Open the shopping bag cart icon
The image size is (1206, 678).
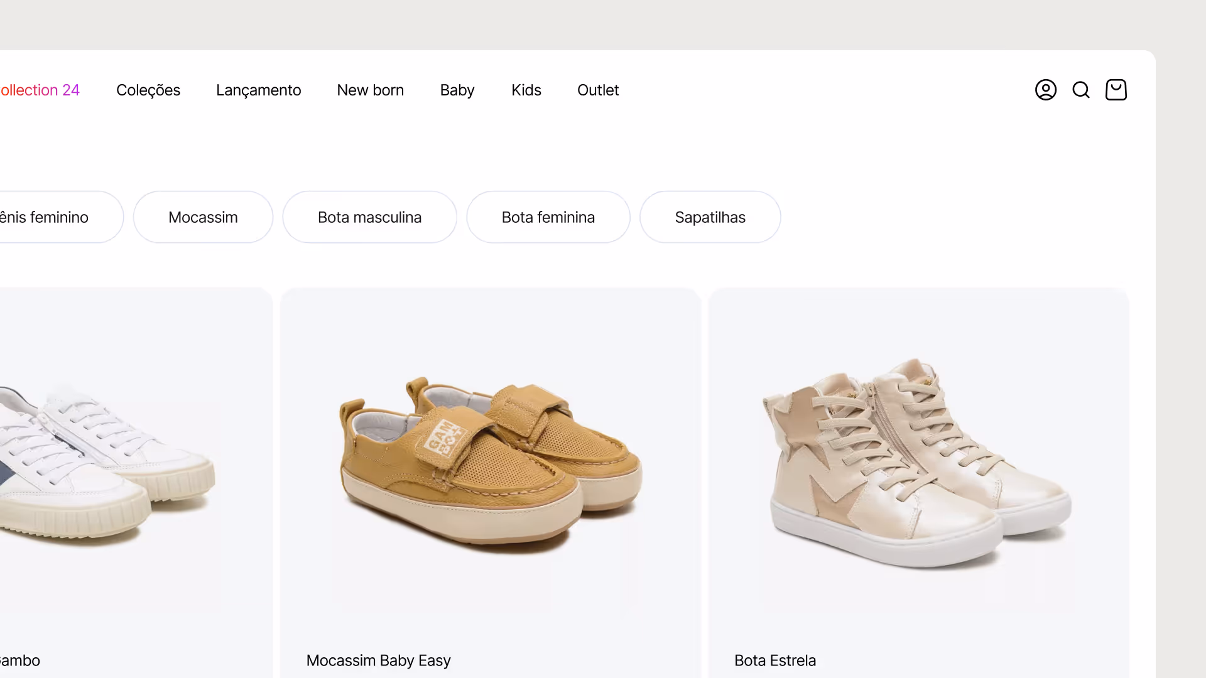click(x=1116, y=90)
